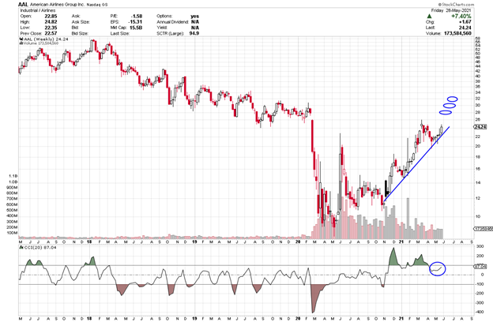
Task: Click the 1.1B volume axis label
Action: coord(13,176)
